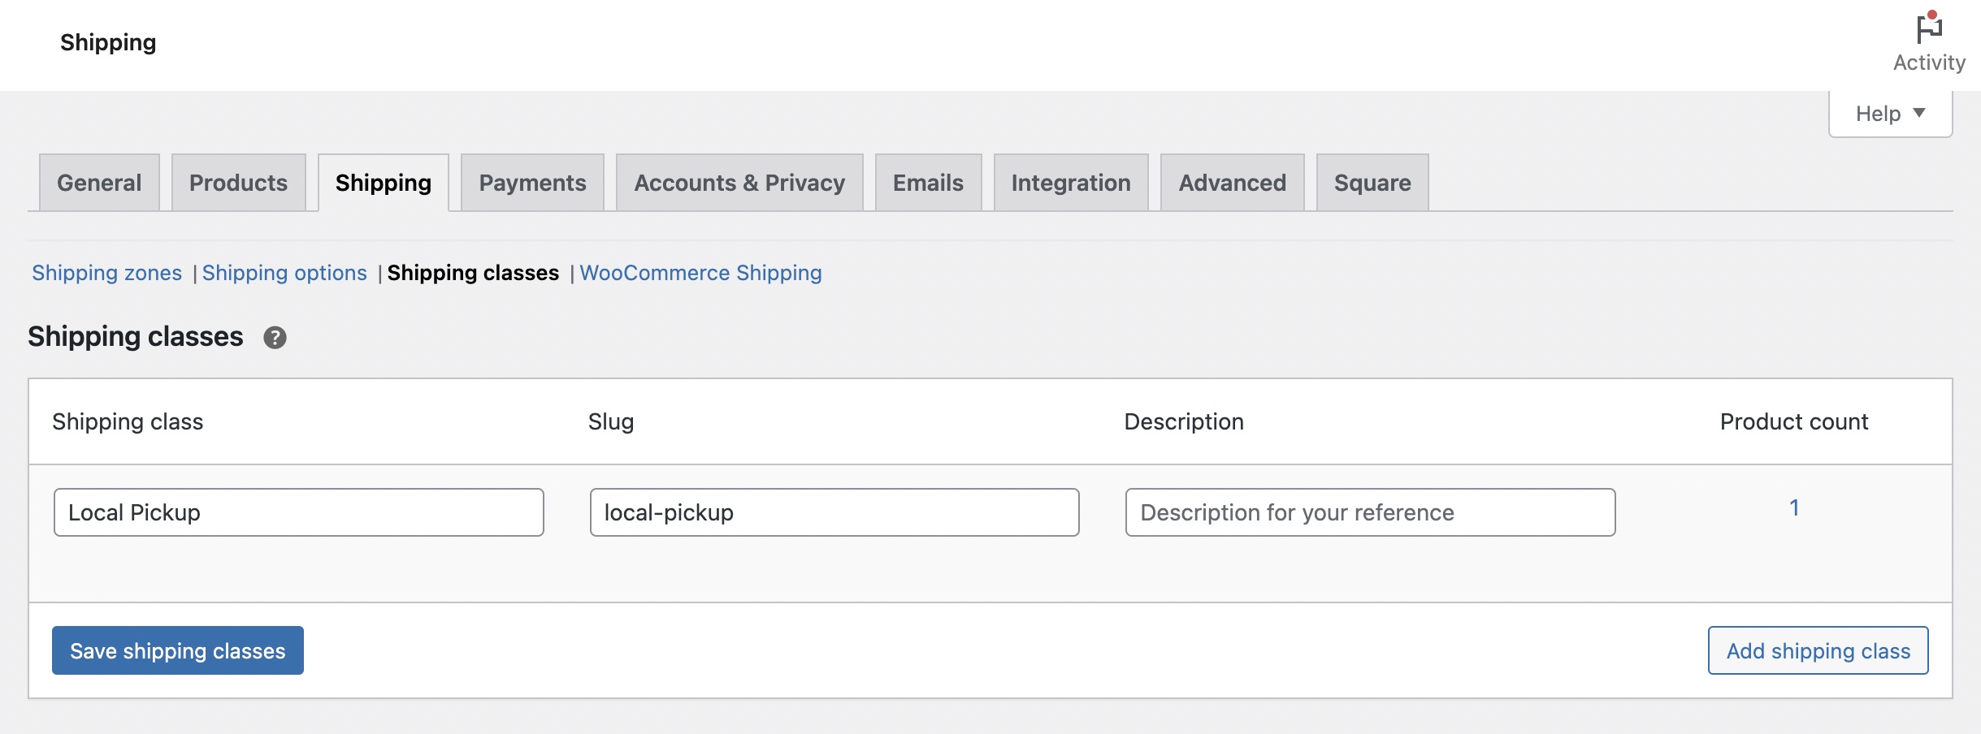Open Shipping options link
Viewport: 1981px width, 734px height.
(284, 273)
